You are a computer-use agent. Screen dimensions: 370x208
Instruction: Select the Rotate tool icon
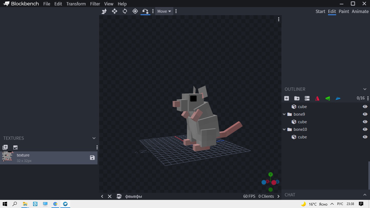[125, 11]
